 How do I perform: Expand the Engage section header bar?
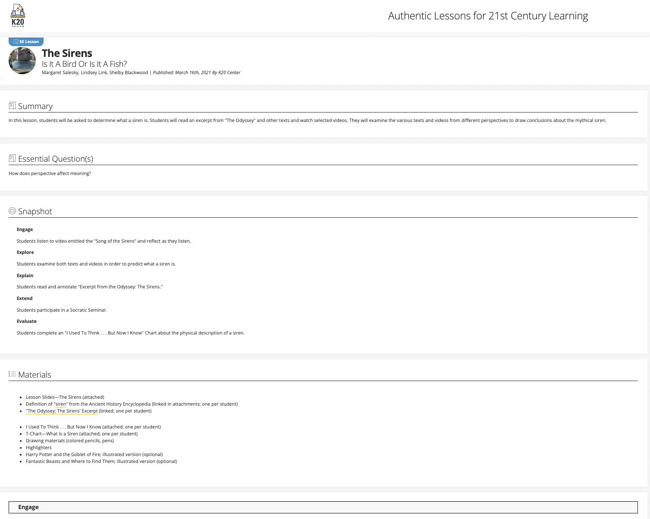pos(323,507)
